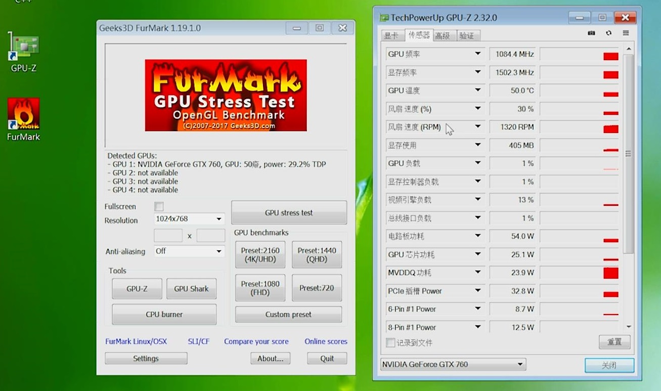Open the Compare your score link

(x=256, y=341)
